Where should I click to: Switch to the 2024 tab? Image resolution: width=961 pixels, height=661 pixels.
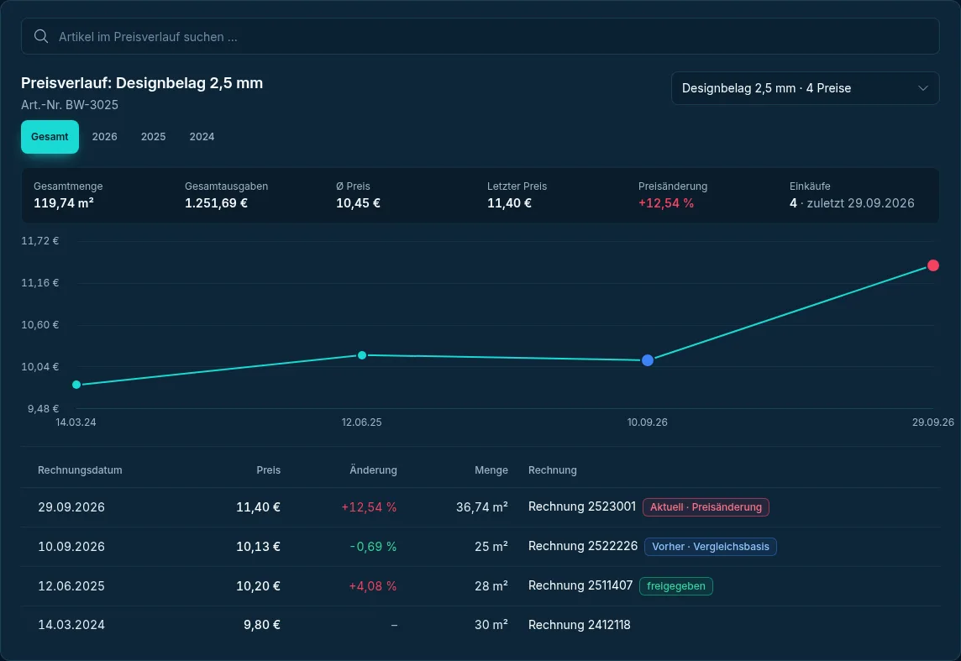click(202, 137)
